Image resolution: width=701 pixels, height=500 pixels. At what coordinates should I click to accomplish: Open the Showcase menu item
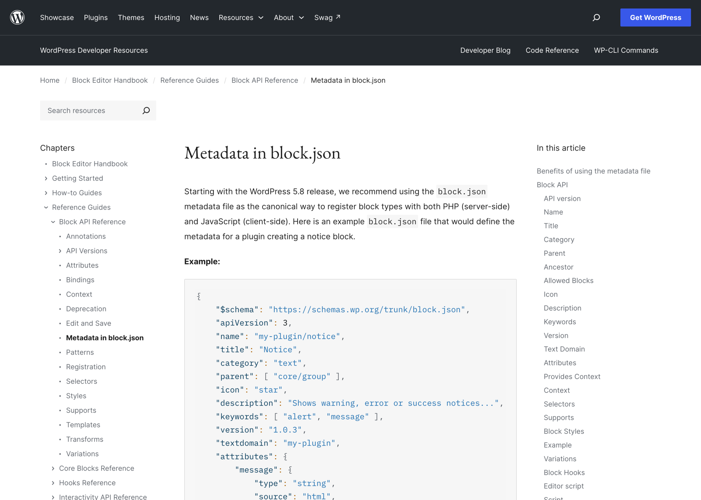[x=57, y=17]
